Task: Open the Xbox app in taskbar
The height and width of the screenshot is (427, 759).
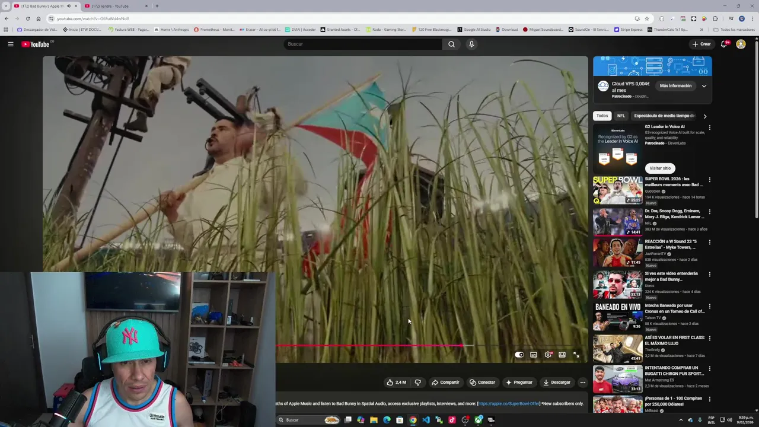Action: tap(478, 420)
